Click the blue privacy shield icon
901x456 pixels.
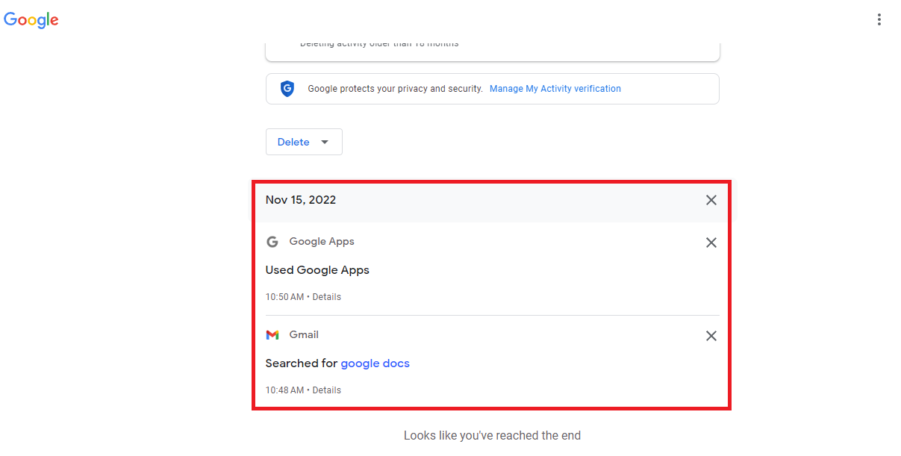287,89
